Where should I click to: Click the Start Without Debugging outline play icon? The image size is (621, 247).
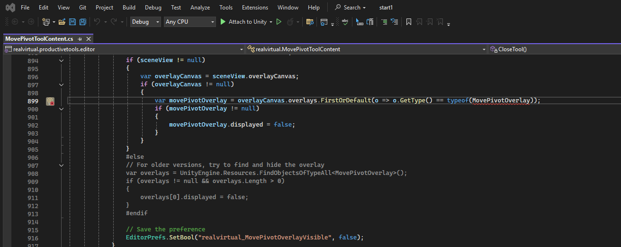pyautogui.click(x=279, y=22)
